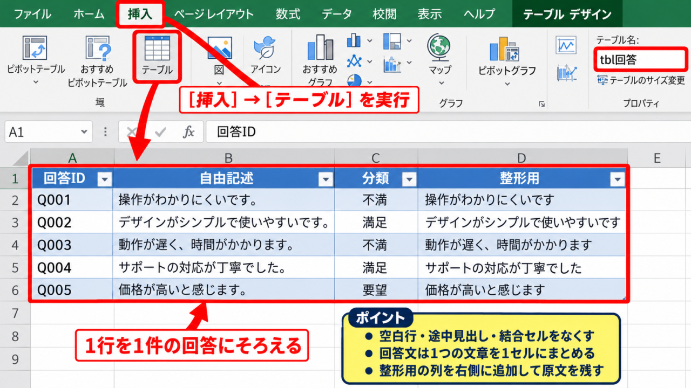The image size is (691, 388).
Task: Insert a line chart icon
Action: tap(354, 61)
